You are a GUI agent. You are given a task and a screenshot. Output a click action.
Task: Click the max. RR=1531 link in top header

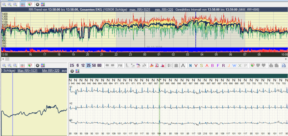(140, 10)
